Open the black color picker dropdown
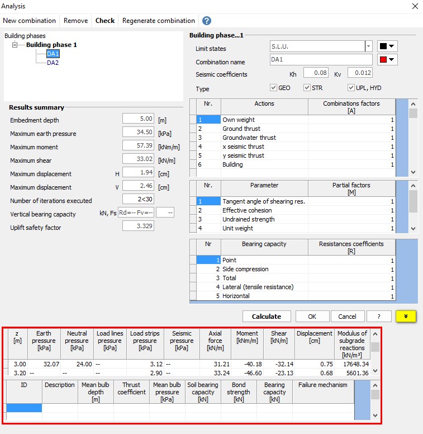Screen dimensions: 423x434 click(x=387, y=46)
